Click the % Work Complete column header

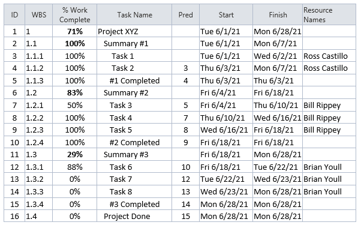[x=74, y=14]
